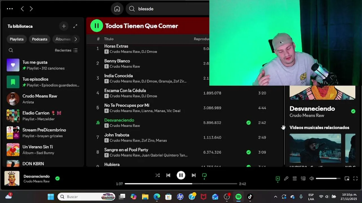Viewport: 362px width, 203px height.
Task: Select the Playlists filter chip
Action: [x=17, y=39]
